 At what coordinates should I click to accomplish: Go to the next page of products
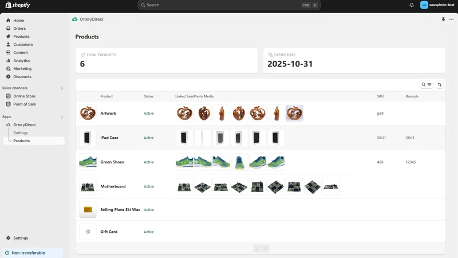click(x=265, y=249)
